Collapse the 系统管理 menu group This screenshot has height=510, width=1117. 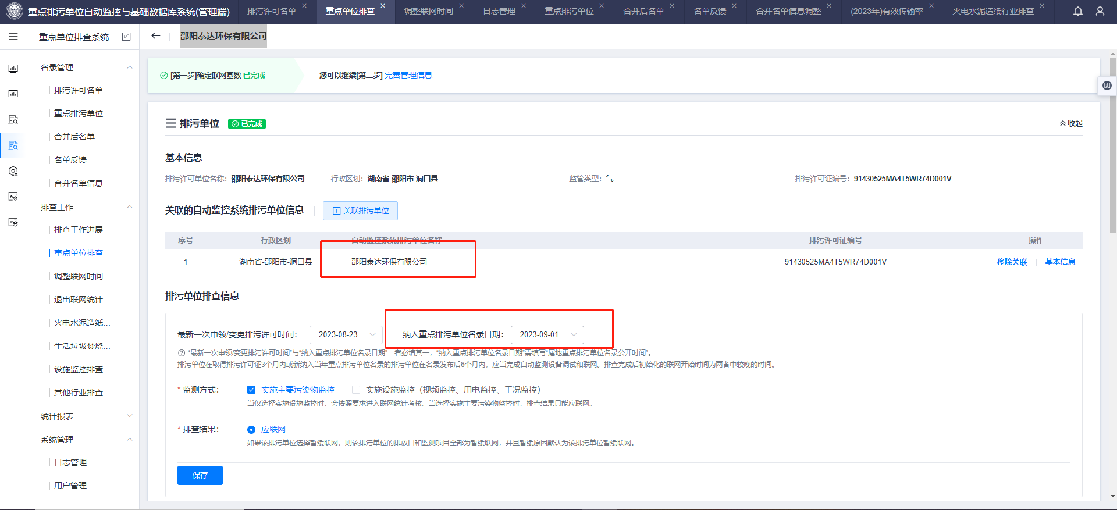click(x=130, y=440)
